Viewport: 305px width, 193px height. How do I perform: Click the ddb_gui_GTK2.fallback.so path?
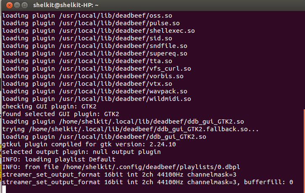(x=144, y=129)
